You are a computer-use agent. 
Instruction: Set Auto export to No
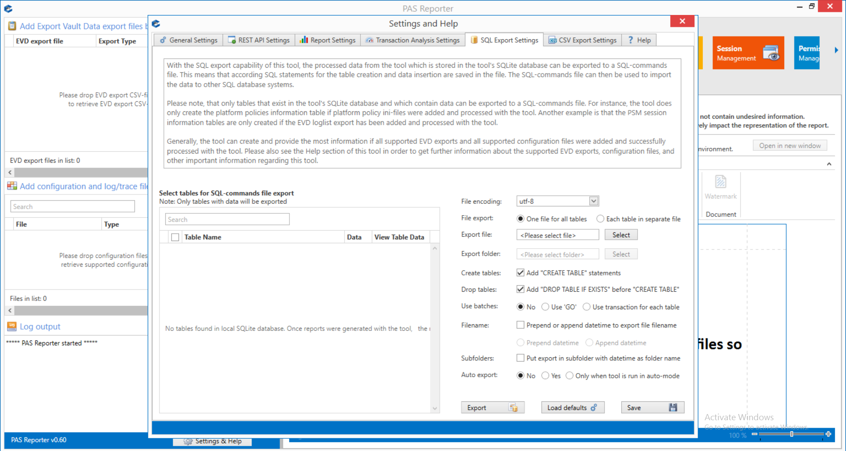click(520, 376)
